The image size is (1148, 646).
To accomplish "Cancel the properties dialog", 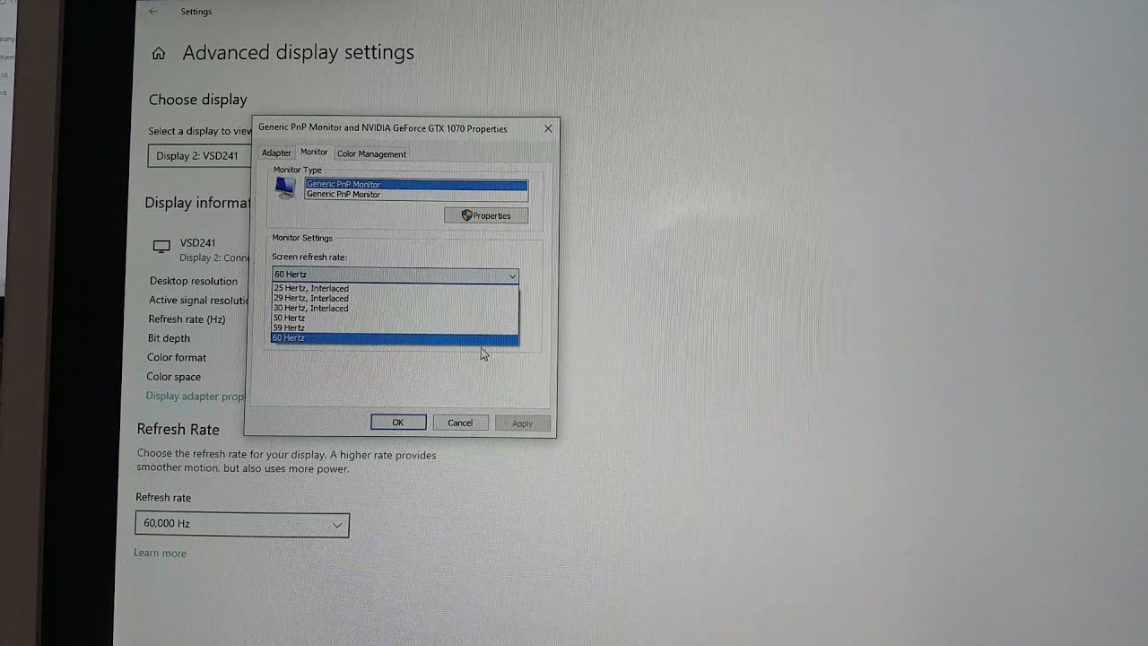I will tap(460, 423).
